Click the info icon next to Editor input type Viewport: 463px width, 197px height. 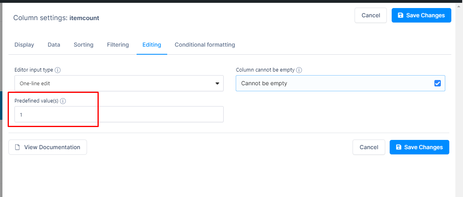tap(58, 70)
